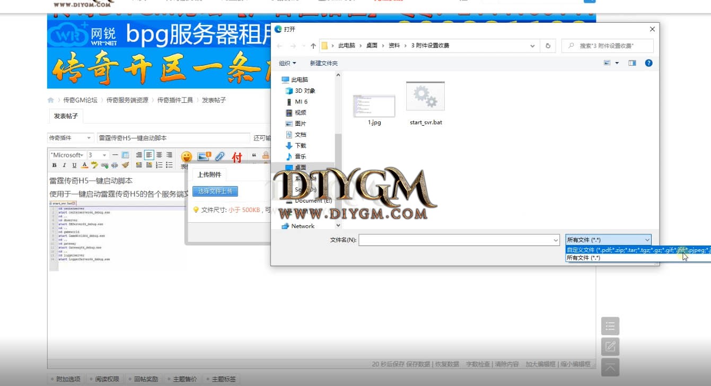Click 新建文件夹 in Open dialog
The width and height of the screenshot is (711, 386).
(323, 63)
